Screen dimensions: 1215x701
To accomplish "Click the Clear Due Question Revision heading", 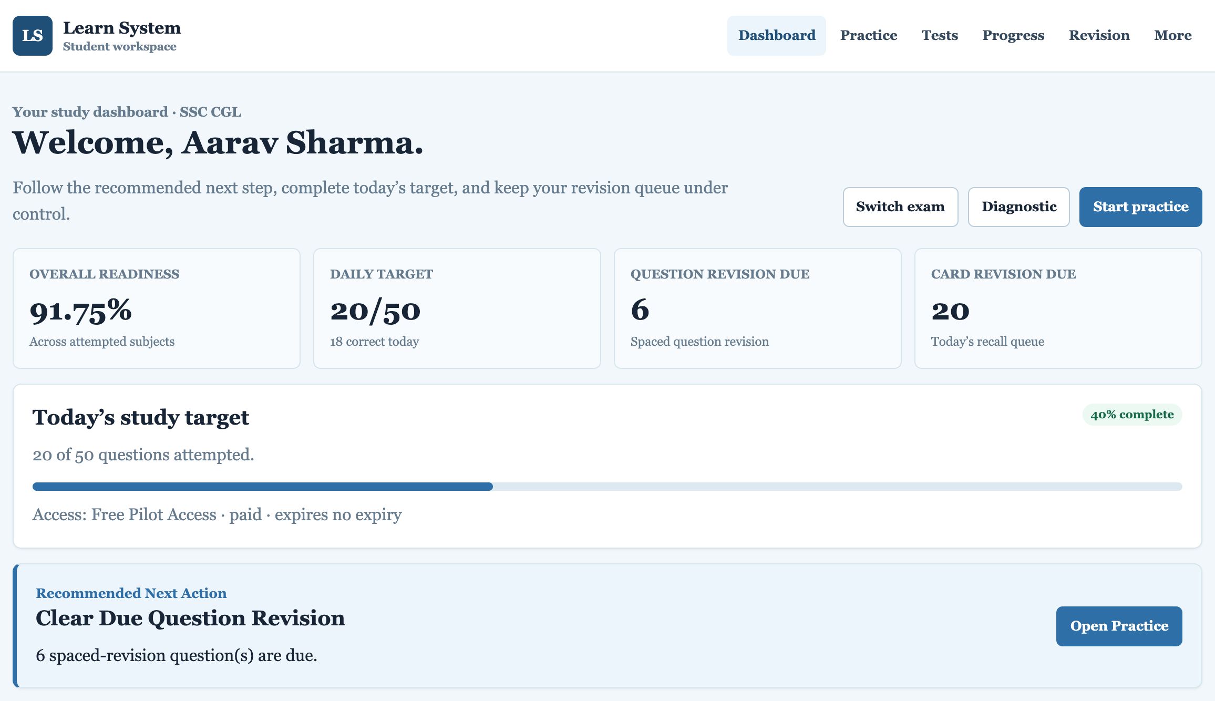I will click(190, 618).
